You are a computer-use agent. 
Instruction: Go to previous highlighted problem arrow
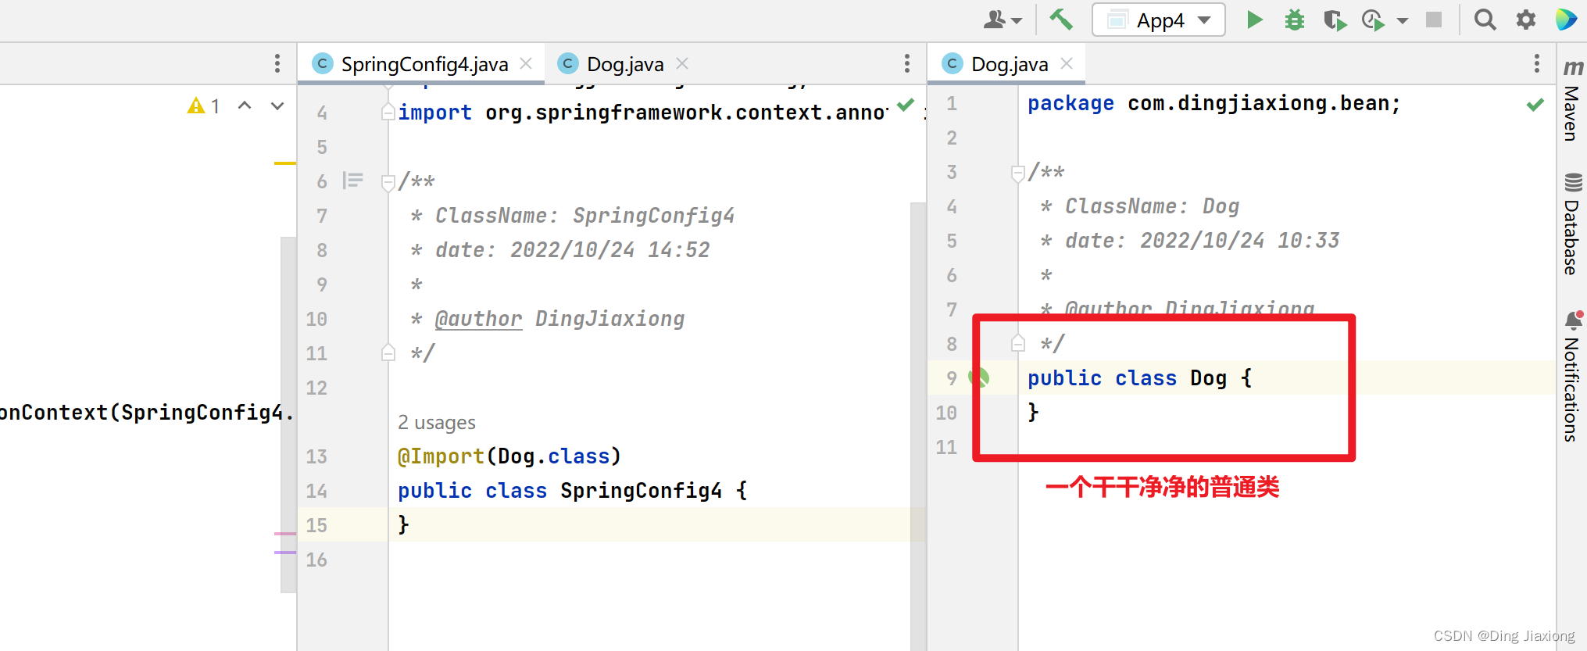[245, 106]
